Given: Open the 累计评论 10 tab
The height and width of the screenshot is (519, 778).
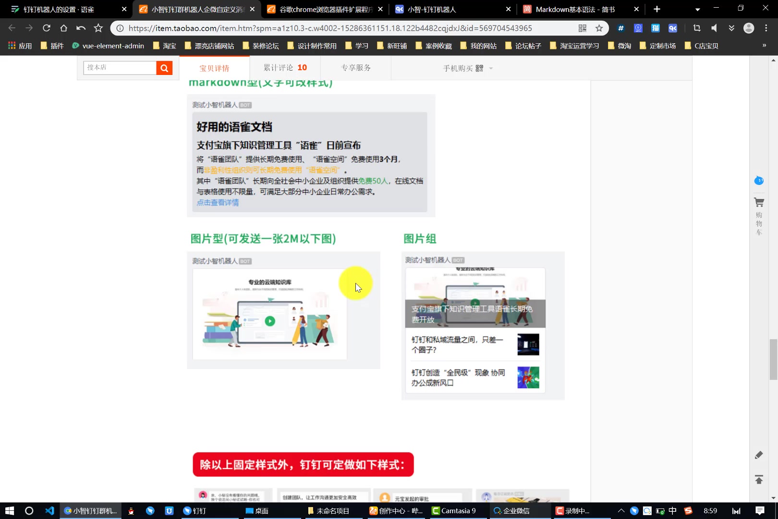Looking at the screenshot, I should tap(285, 68).
